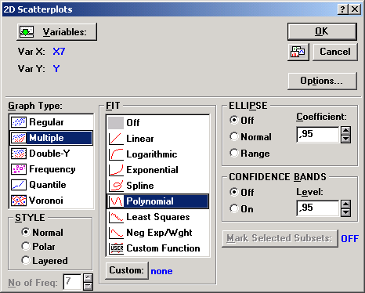Choose Quantile in Graph Type list
The width and height of the screenshot is (365, 293).
[52, 185]
